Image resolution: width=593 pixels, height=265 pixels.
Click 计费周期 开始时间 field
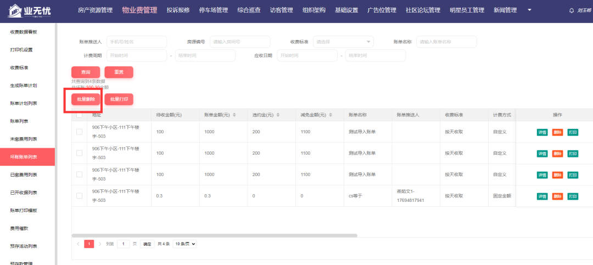coord(137,55)
